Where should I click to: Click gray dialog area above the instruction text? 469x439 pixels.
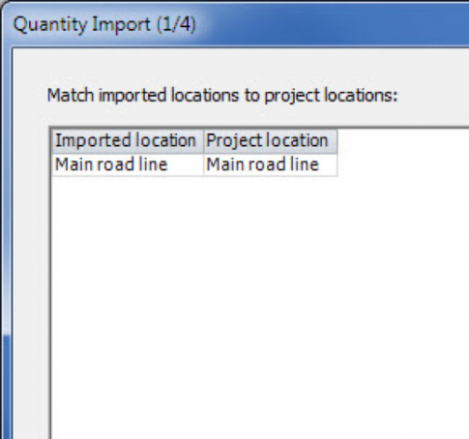coord(240,66)
